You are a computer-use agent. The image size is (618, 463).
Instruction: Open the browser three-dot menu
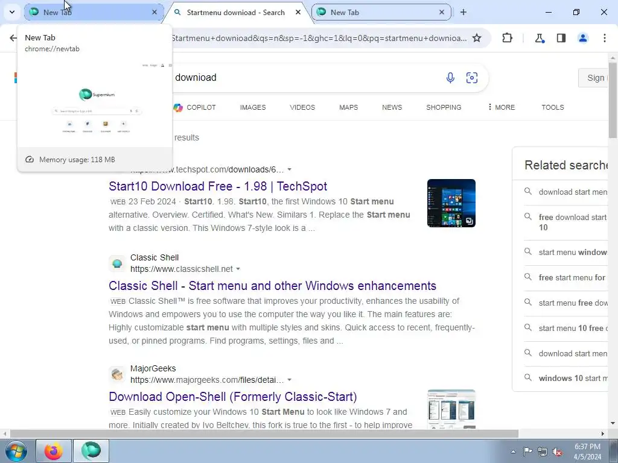click(605, 38)
